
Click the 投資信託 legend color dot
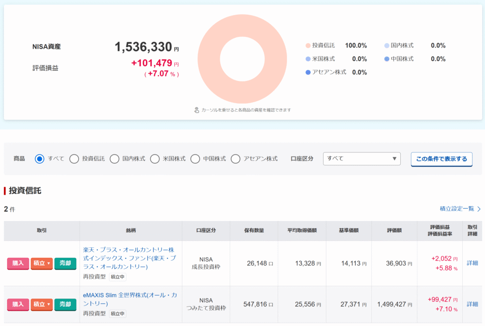(308, 46)
